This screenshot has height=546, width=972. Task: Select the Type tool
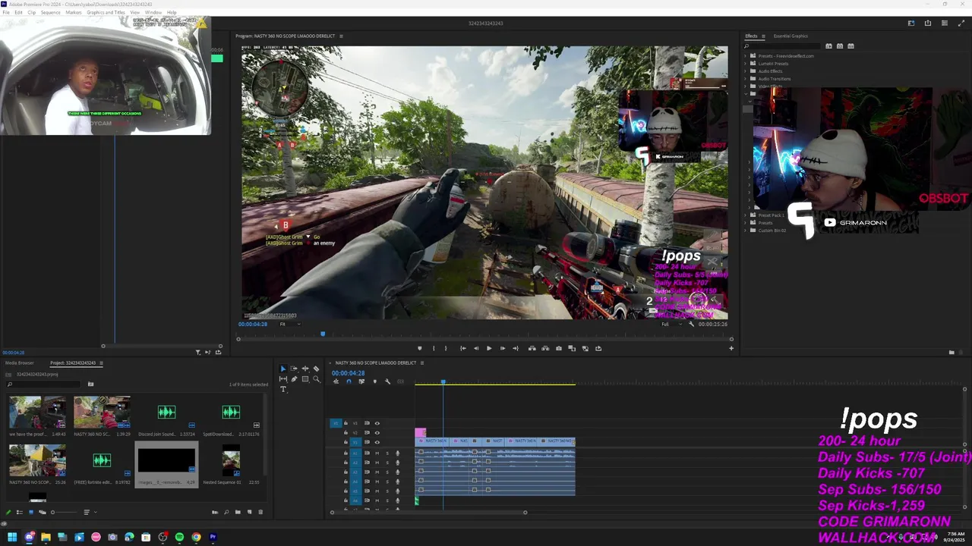pos(283,389)
